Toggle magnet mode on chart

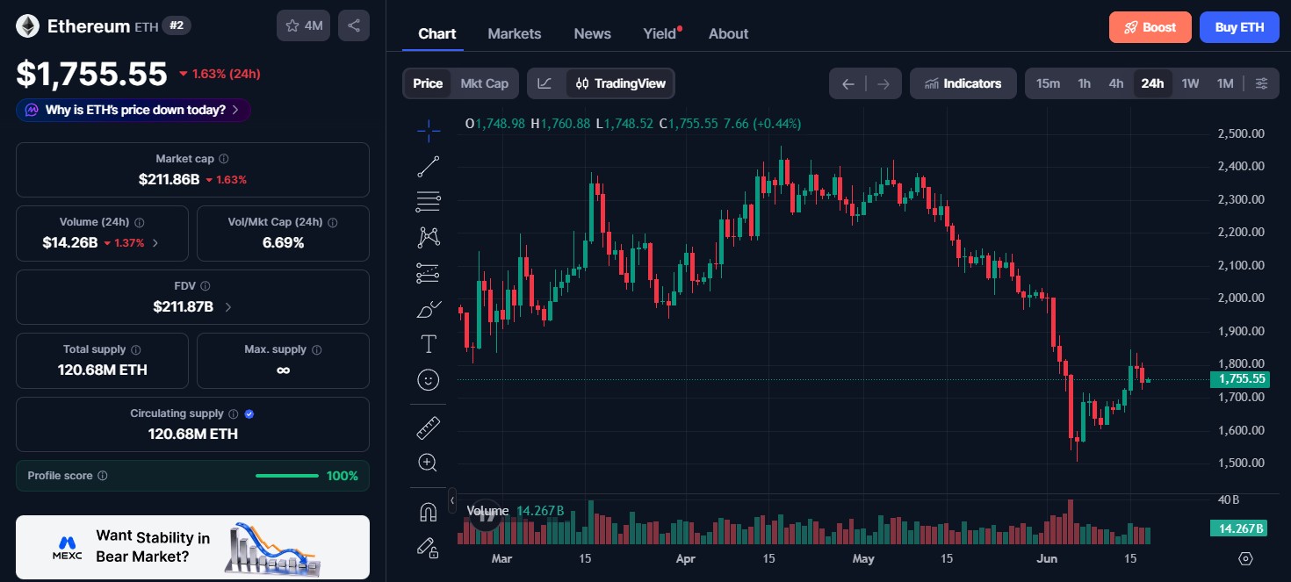[429, 512]
